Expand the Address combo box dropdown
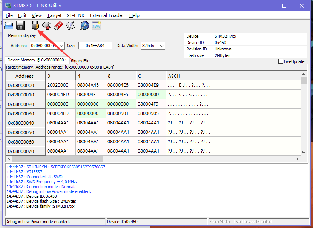Image resolution: width=313 pixels, height=228 pixels. (x=61, y=46)
